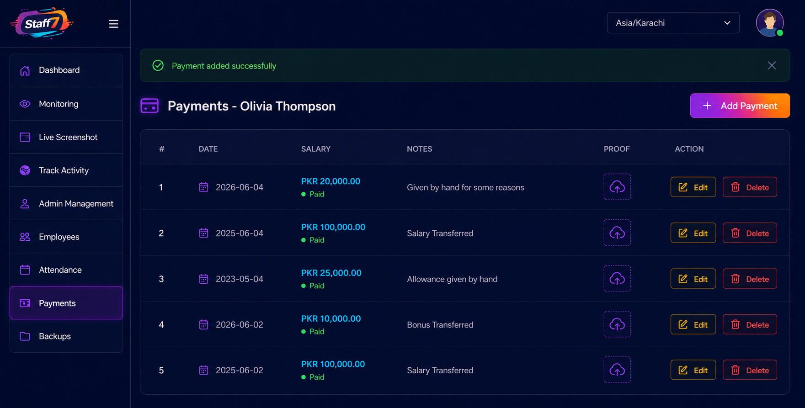Edit the 2025-06-04 salary payment
The height and width of the screenshot is (408, 805).
coord(693,233)
